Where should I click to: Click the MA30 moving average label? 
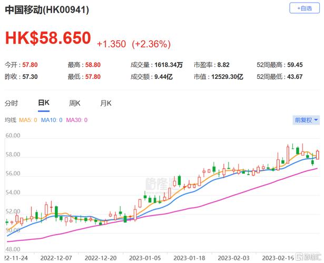coord(77,120)
